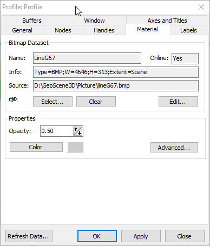
Task: Switch to the Window tab
Action: coord(94,21)
